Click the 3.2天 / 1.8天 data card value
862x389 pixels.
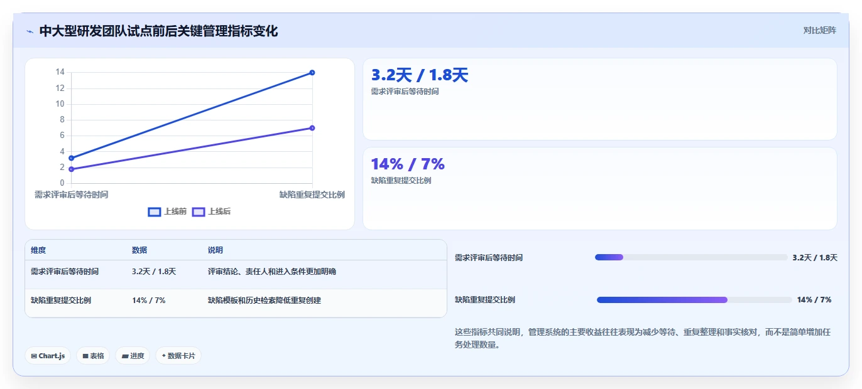coord(420,75)
